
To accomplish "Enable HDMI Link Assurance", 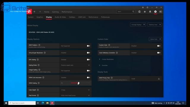I will (88, 78).
